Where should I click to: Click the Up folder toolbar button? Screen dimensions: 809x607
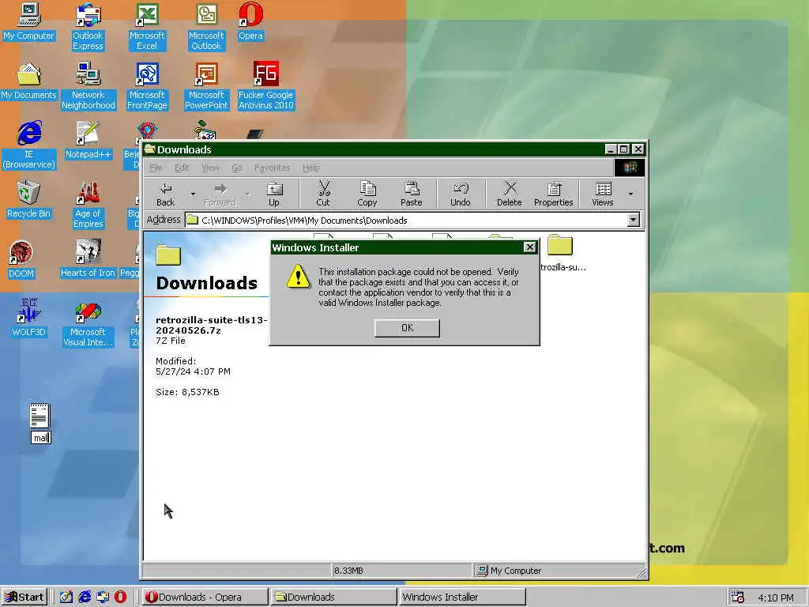(274, 194)
